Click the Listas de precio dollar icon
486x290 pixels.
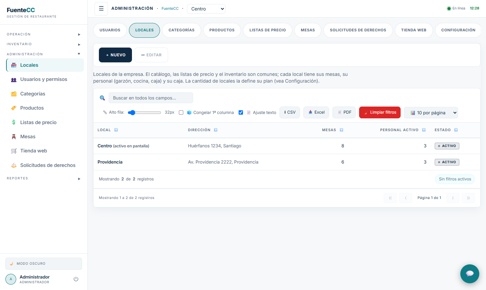point(14,122)
